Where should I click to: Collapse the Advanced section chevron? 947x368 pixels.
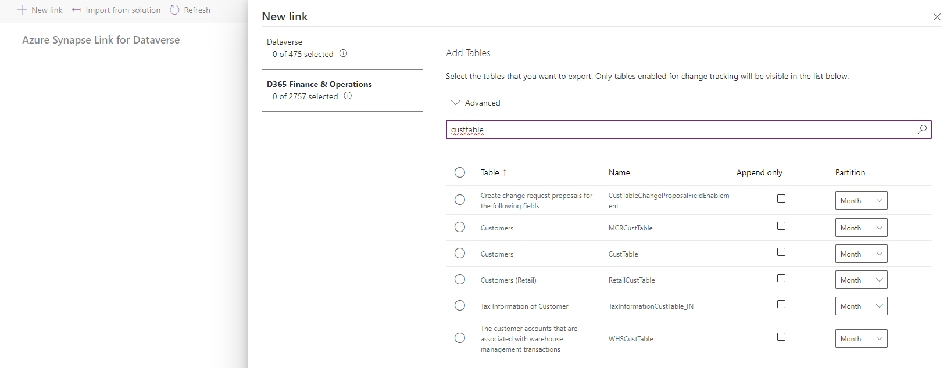click(x=456, y=103)
